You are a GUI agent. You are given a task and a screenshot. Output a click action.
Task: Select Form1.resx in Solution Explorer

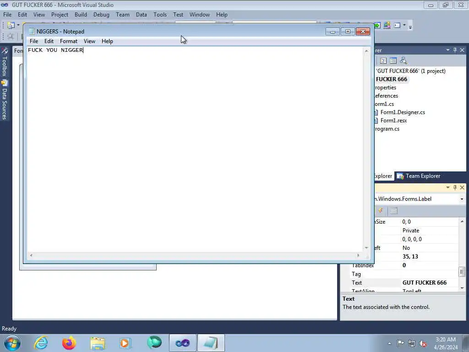393,121
